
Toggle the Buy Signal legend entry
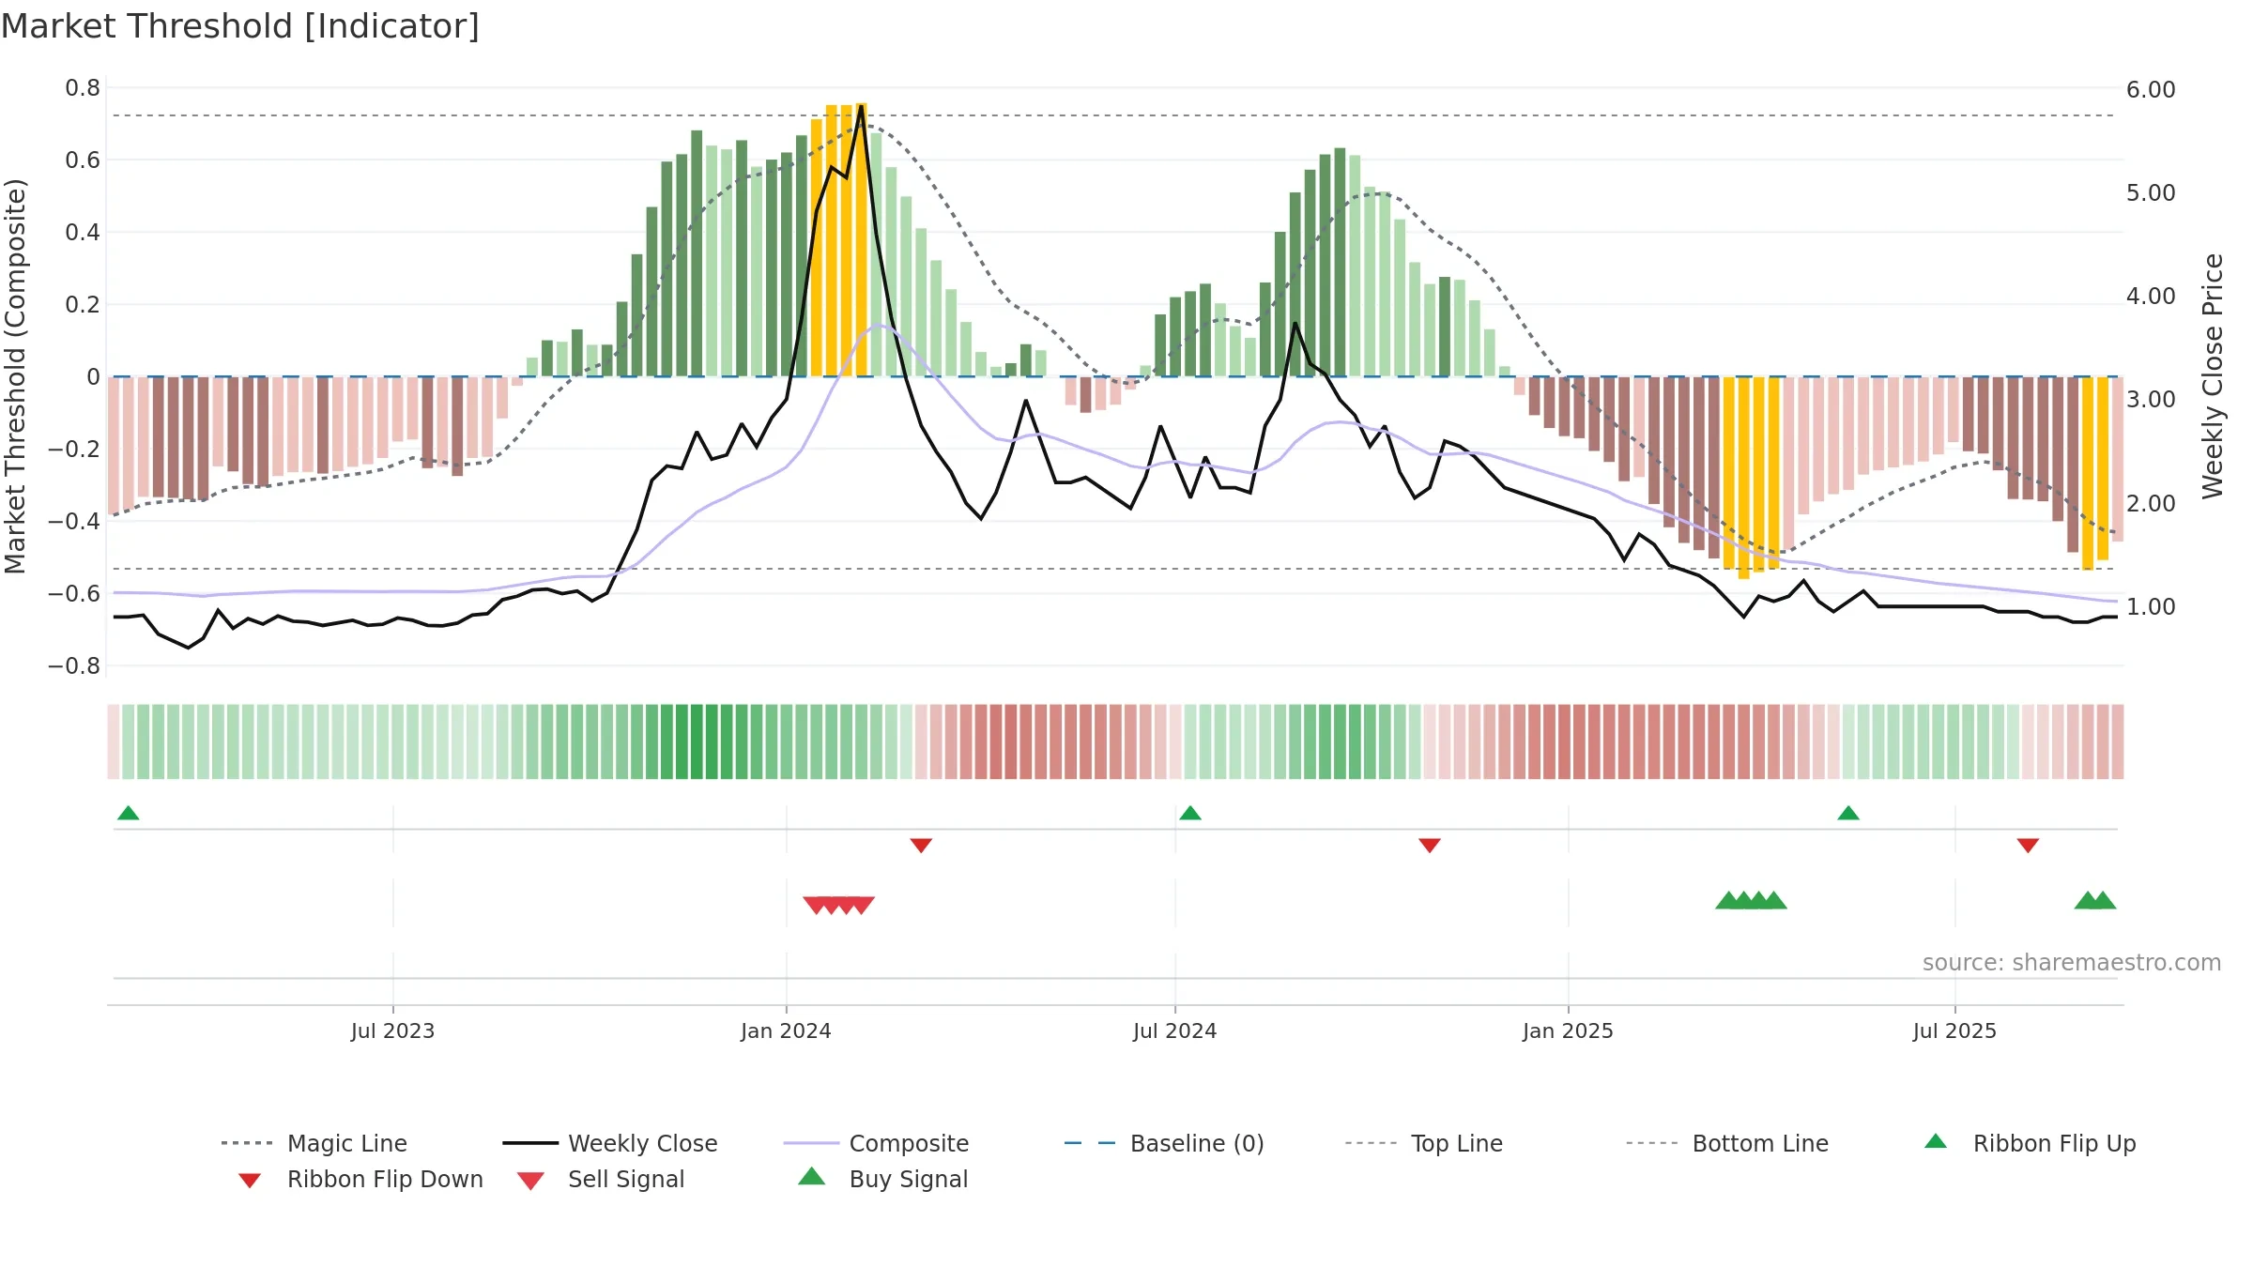[882, 1179]
